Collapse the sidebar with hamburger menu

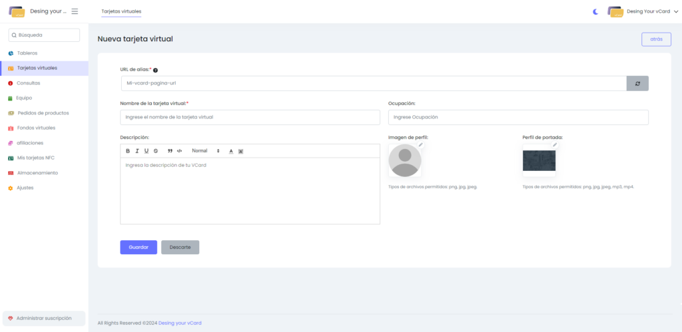pyautogui.click(x=75, y=11)
